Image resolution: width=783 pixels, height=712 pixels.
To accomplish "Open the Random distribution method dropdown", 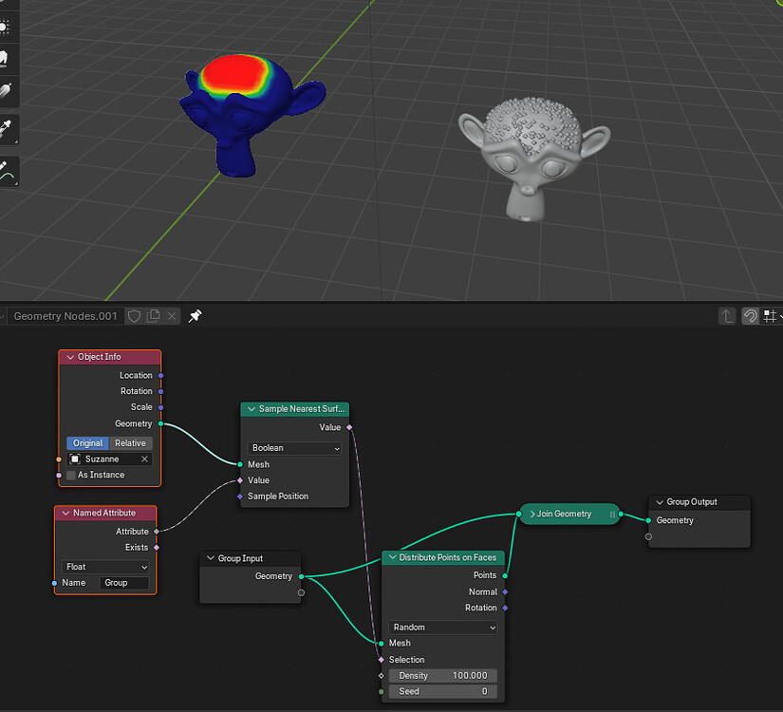I will 442,628.
